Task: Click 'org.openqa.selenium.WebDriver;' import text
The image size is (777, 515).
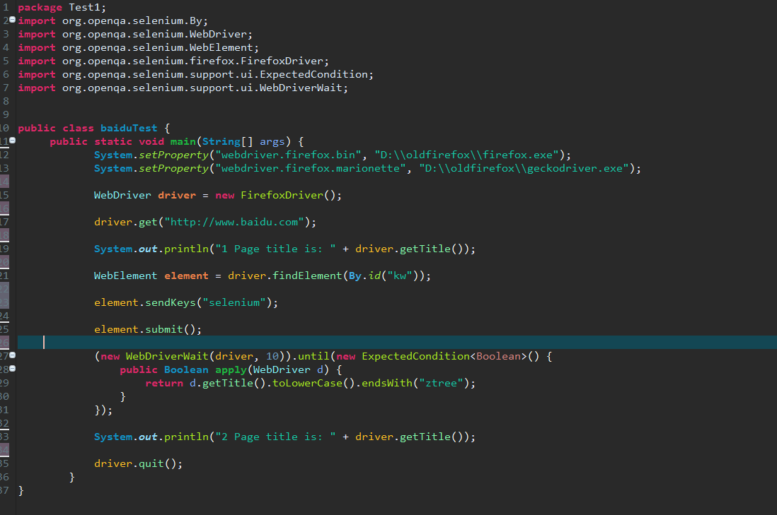Action: point(157,34)
